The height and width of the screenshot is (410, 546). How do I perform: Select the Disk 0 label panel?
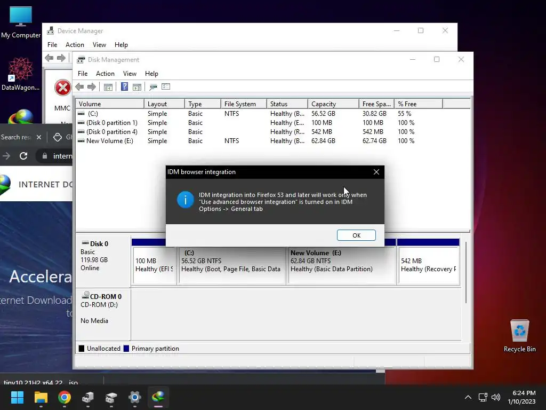(x=103, y=262)
